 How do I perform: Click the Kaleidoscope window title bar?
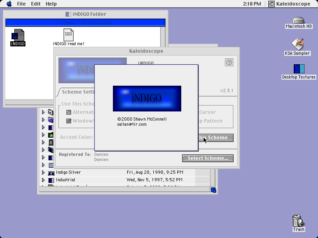146,51
